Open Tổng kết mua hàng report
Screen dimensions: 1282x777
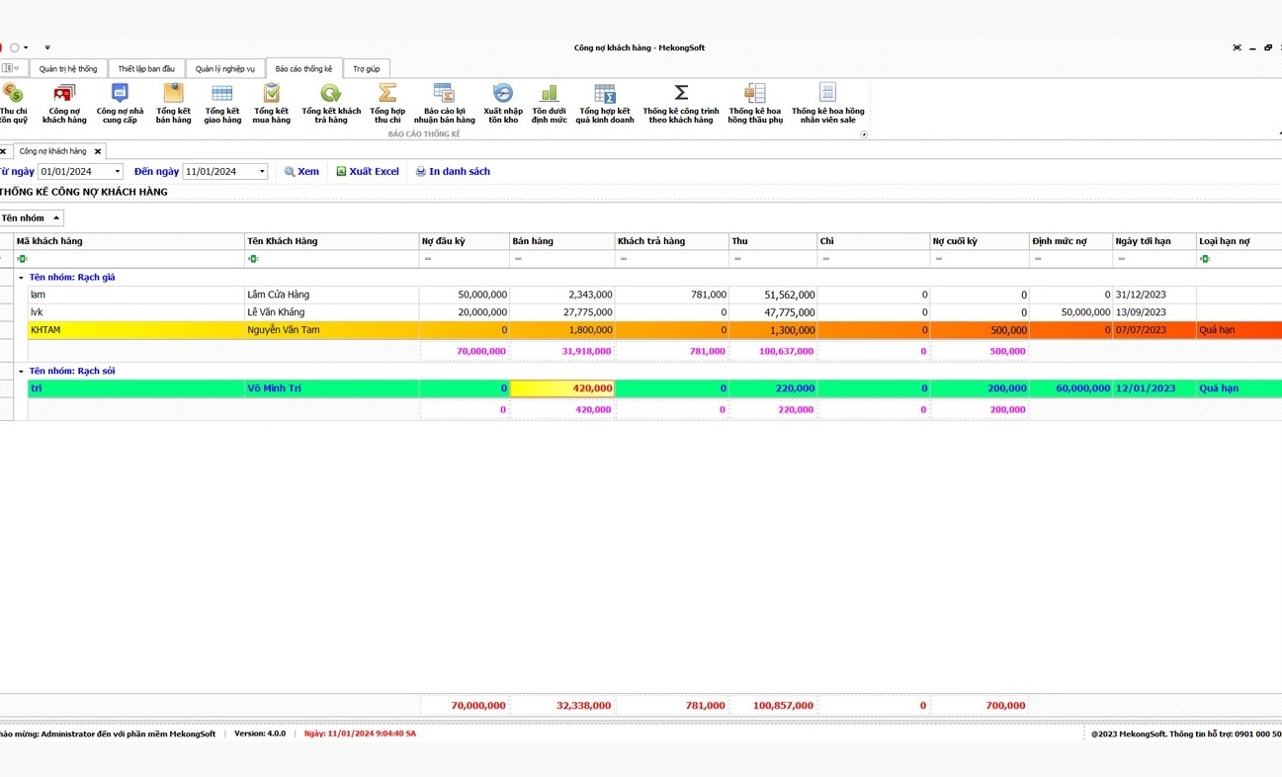click(x=272, y=103)
